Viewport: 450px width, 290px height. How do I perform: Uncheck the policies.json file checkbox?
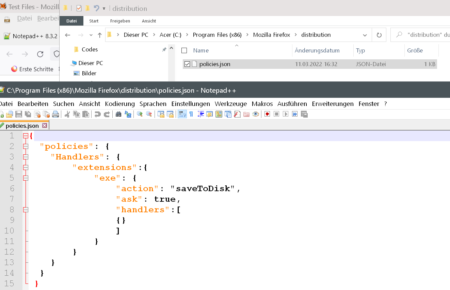[187, 64]
